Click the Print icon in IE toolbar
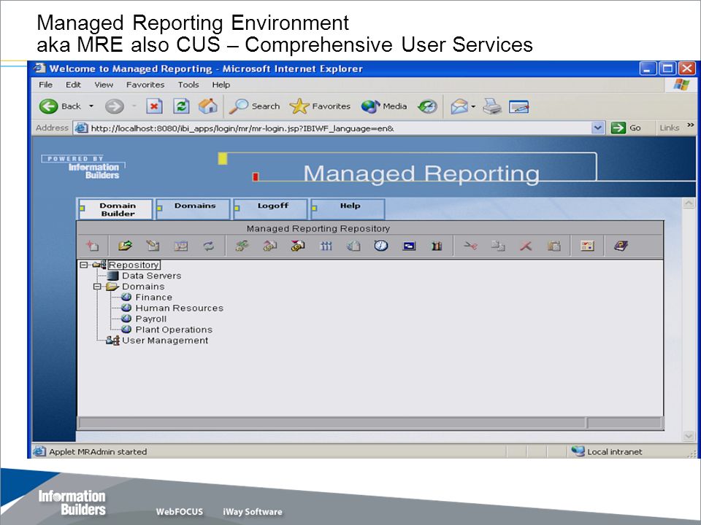 coord(492,106)
